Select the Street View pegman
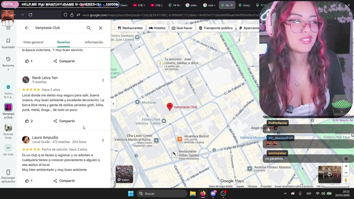354x199 pixels. [x=346, y=180]
